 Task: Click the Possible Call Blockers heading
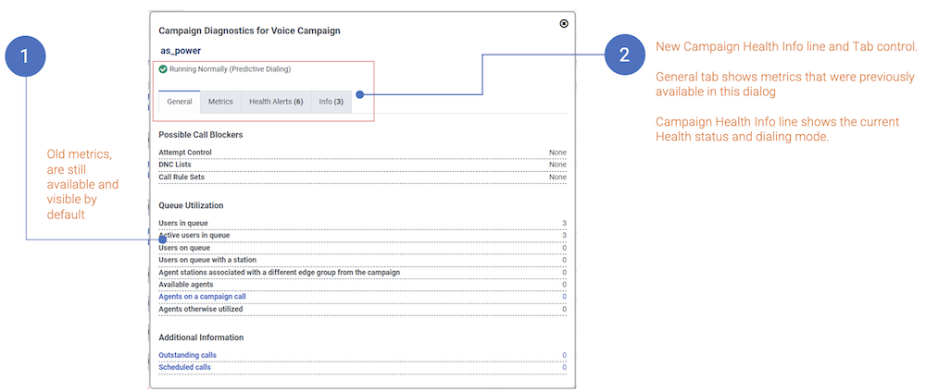pos(201,134)
